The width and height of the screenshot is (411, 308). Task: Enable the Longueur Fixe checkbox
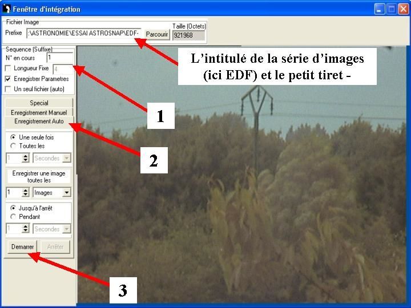pos(8,68)
